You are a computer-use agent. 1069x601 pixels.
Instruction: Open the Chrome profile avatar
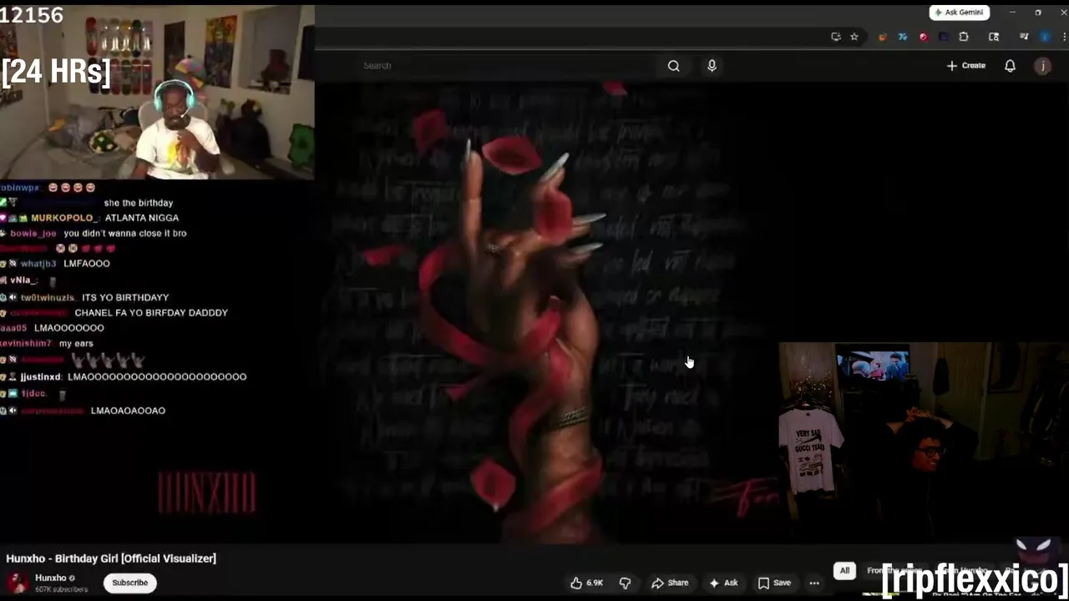point(1045,37)
